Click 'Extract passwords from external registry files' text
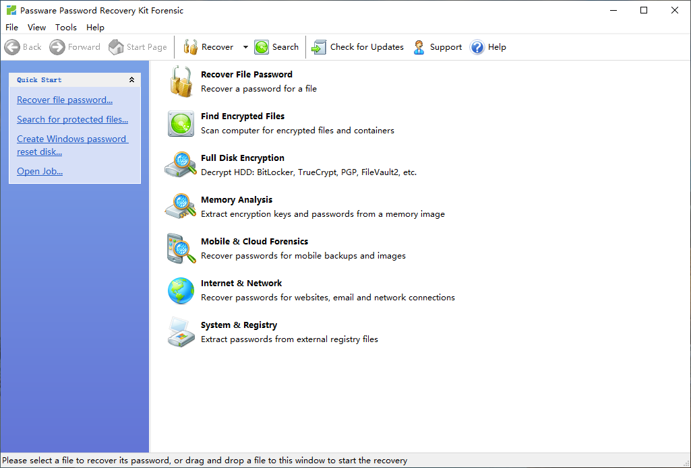This screenshot has width=691, height=468. pos(289,340)
